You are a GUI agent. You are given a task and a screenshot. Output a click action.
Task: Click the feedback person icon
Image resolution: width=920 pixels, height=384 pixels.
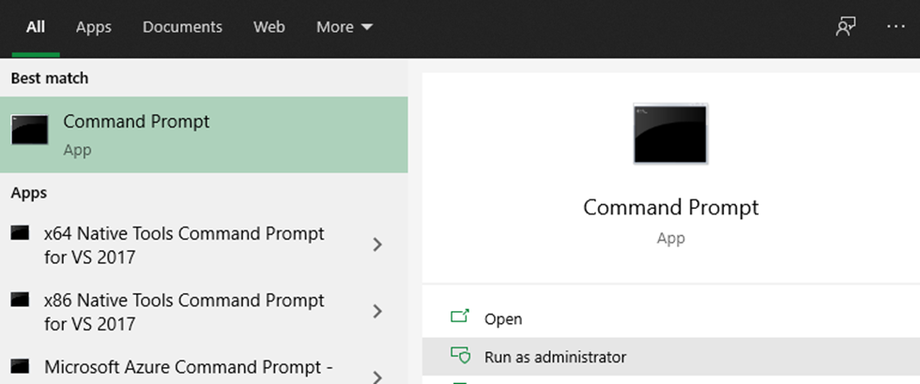(846, 27)
